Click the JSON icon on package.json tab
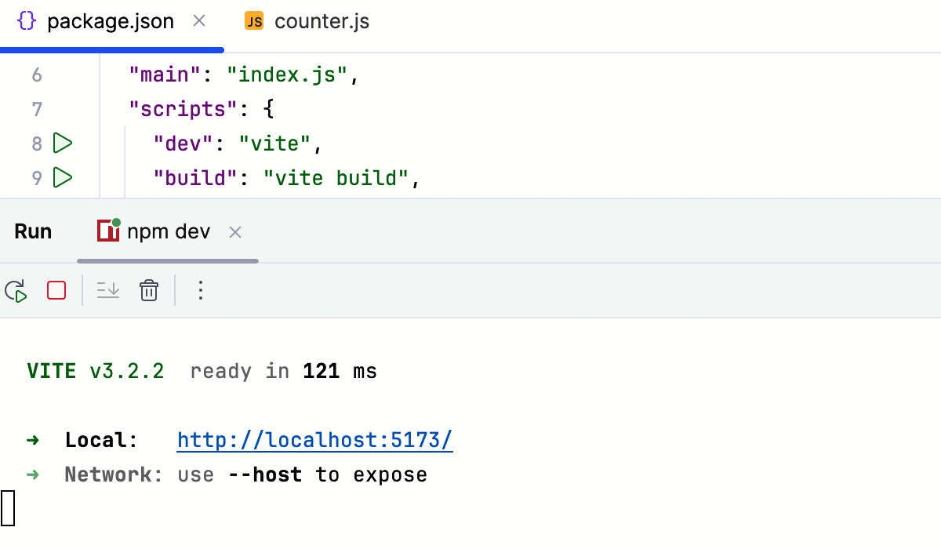Screen dimensions: 941x549 coord(26,21)
